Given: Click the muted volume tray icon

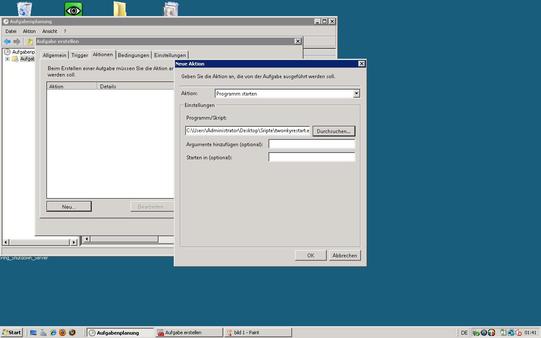Looking at the screenshot, I should pos(518,333).
